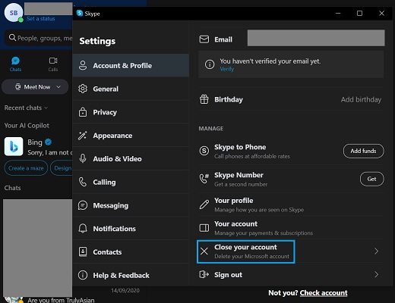Click the address book icon beside Contacts
Image resolution: width=395 pixels, height=303 pixels.
(x=83, y=251)
